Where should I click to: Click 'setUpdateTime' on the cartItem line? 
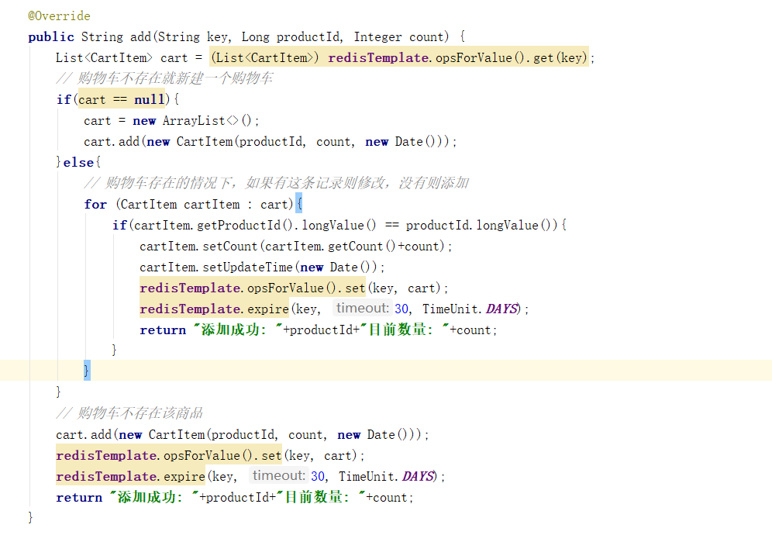248,267
